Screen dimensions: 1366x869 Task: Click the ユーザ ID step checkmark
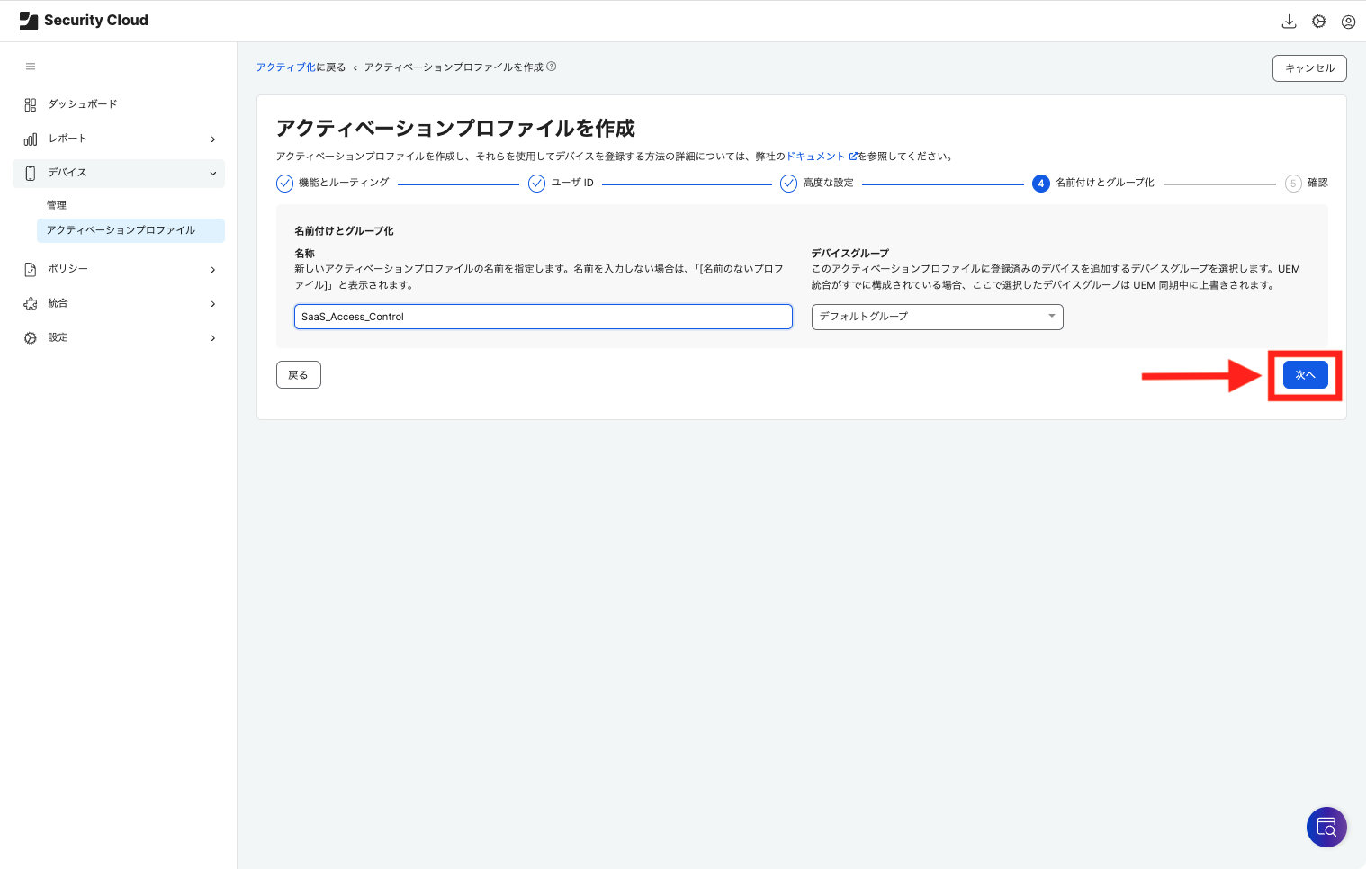click(536, 184)
